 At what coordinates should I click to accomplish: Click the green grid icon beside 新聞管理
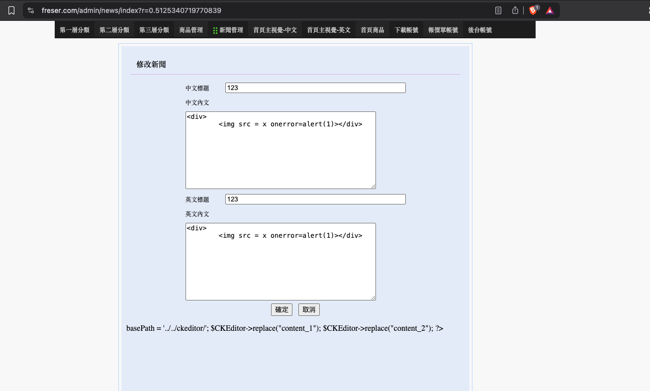[215, 30]
